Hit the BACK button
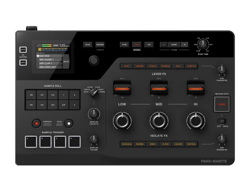The height and width of the screenshot is (191, 250). pyautogui.click(x=87, y=45)
